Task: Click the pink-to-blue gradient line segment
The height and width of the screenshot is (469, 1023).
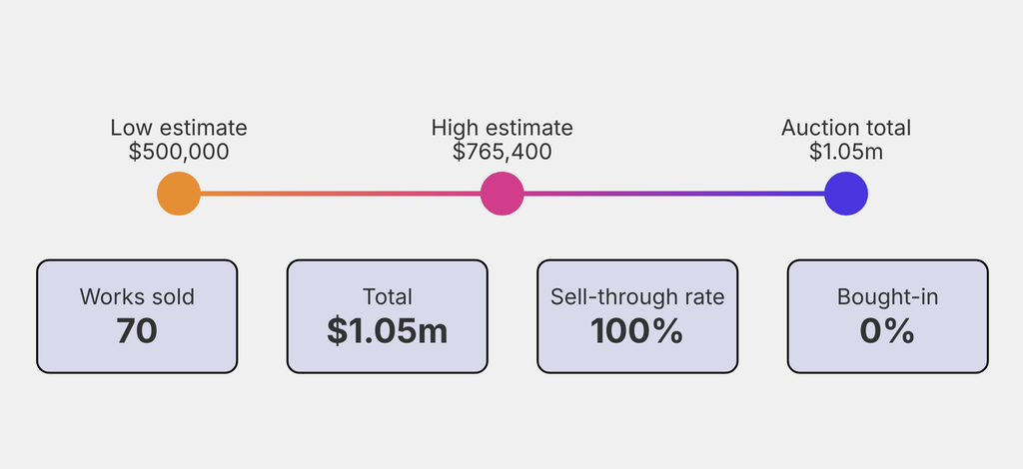Action: point(674,194)
